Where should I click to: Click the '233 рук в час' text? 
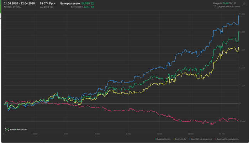(47, 7)
